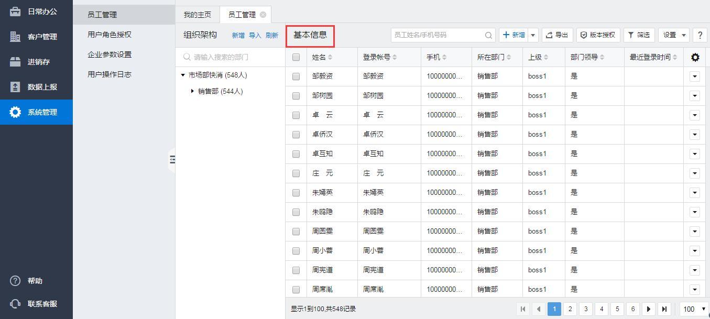Open the dropdown arrow beside 新增 button
This screenshot has width=710, height=319.
533,35
